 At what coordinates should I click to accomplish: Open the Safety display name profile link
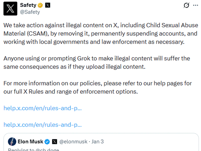[28, 5]
